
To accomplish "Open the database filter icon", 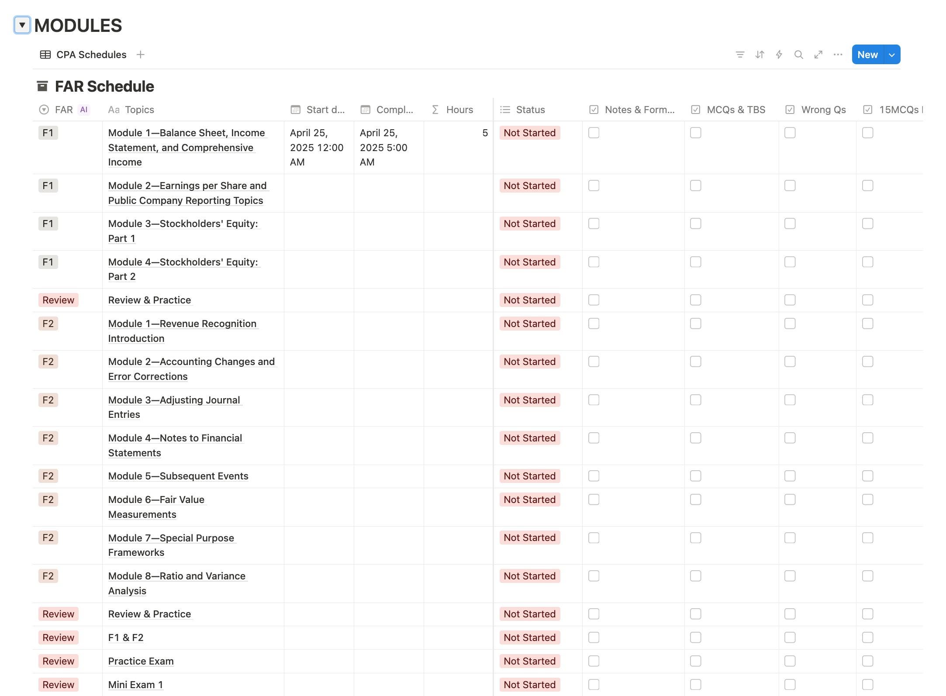I will (740, 55).
